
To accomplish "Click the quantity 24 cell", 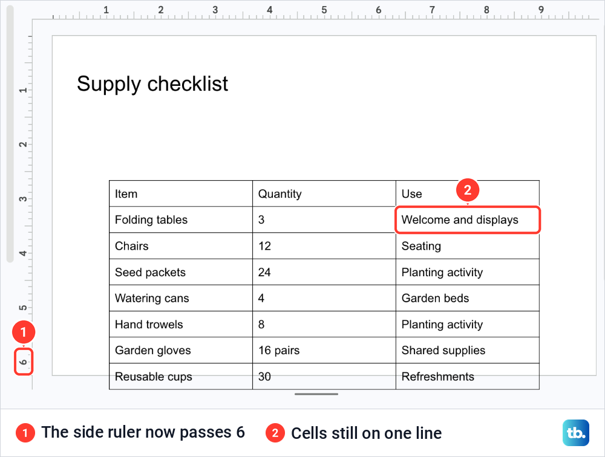I will (x=324, y=272).
